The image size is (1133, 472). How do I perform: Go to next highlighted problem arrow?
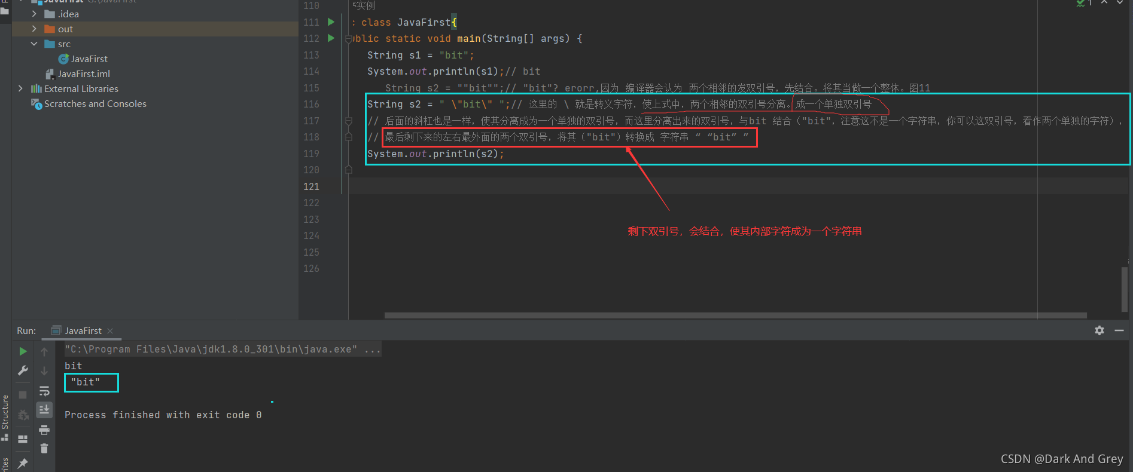click(1120, 2)
